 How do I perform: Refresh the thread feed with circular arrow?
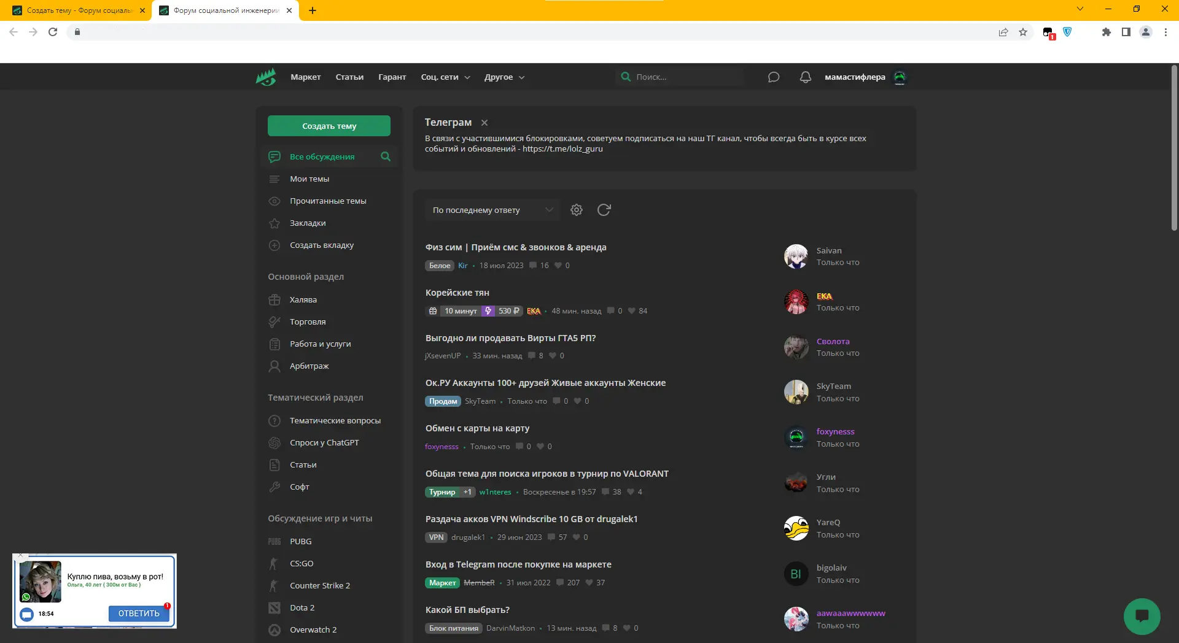(x=604, y=210)
